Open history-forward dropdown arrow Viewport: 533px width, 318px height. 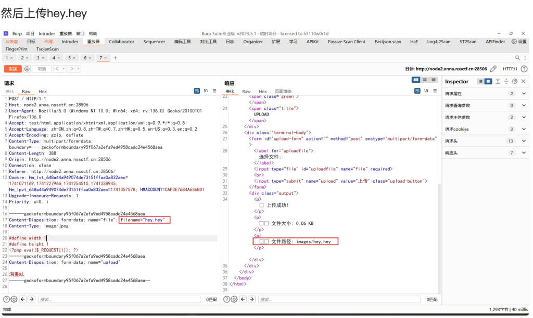[x=78, y=69]
